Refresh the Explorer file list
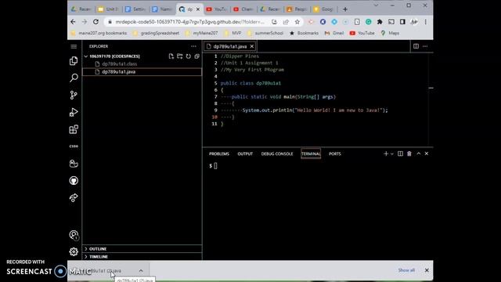 (189, 56)
